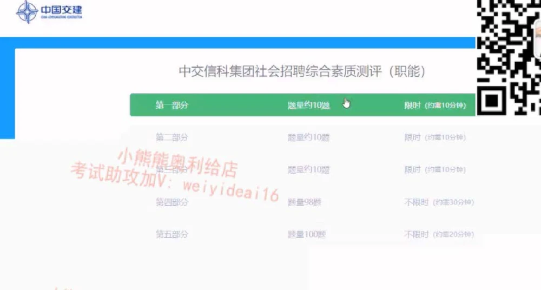Click 题量约10题 in the 第二部分 row

pos(309,137)
